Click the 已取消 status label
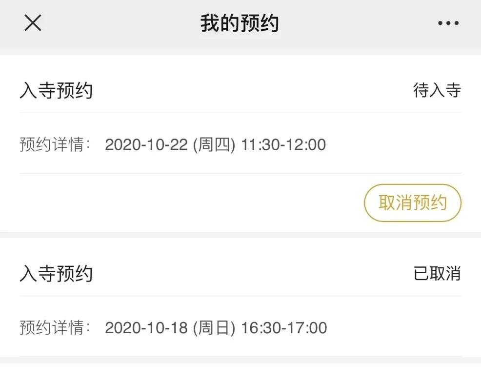This screenshot has width=481, height=382. click(437, 274)
